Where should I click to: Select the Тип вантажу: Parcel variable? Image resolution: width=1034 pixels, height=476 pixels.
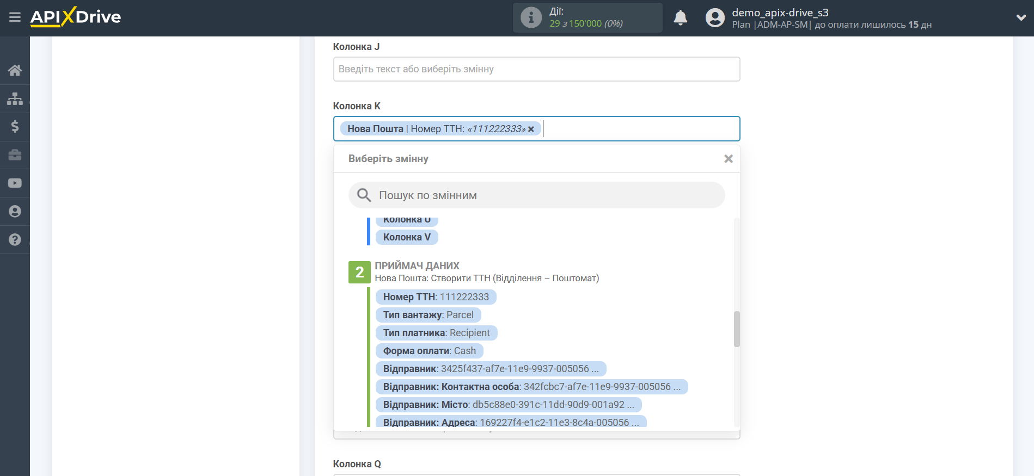pos(428,315)
